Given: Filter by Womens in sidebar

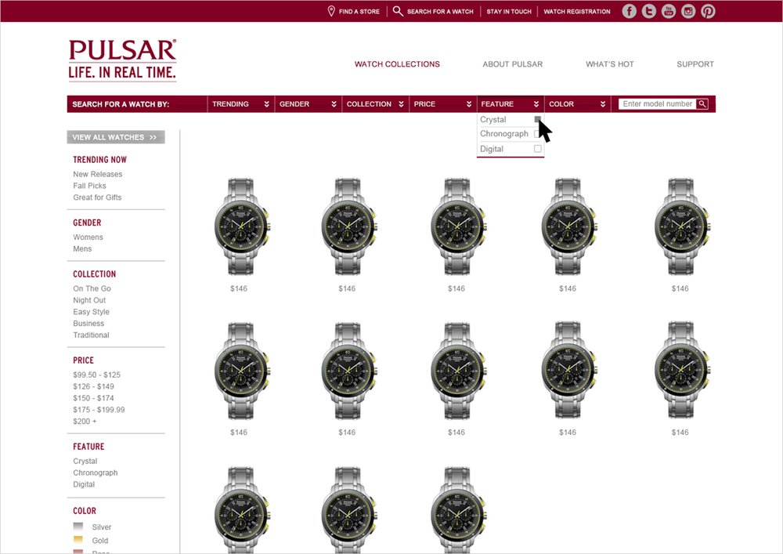Looking at the screenshot, I should pos(88,237).
